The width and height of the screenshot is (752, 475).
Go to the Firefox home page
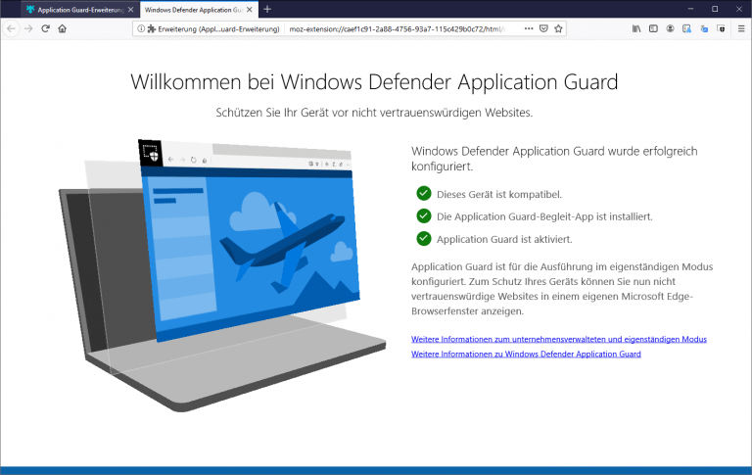[x=63, y=28]
